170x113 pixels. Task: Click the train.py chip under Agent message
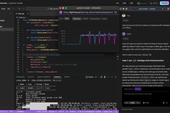(x=126, y=39)
